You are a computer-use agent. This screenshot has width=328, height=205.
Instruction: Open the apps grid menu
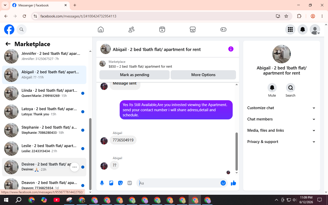click(290, 29)
